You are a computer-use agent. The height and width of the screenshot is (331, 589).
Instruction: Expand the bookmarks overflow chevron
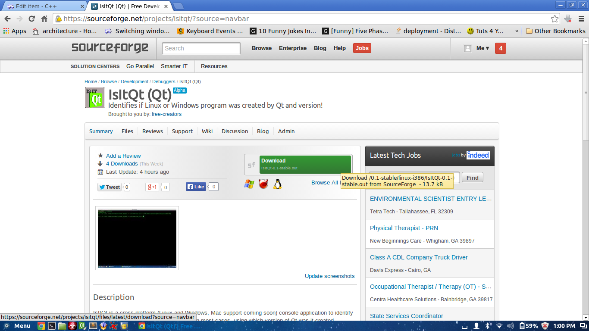point(517,31)
